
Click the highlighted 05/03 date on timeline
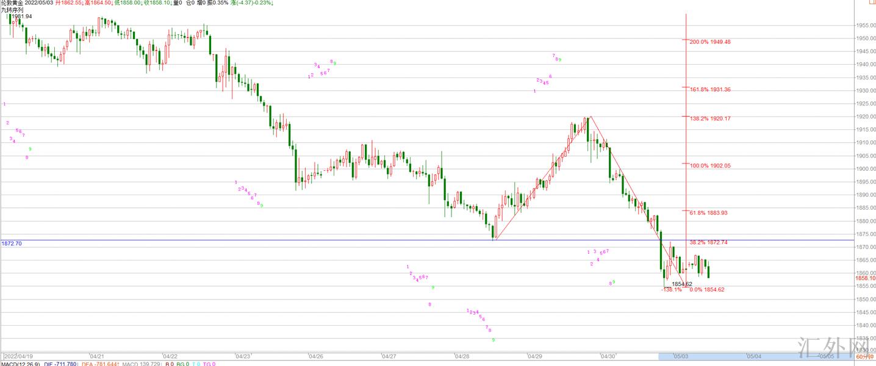[x=681, y=356]
